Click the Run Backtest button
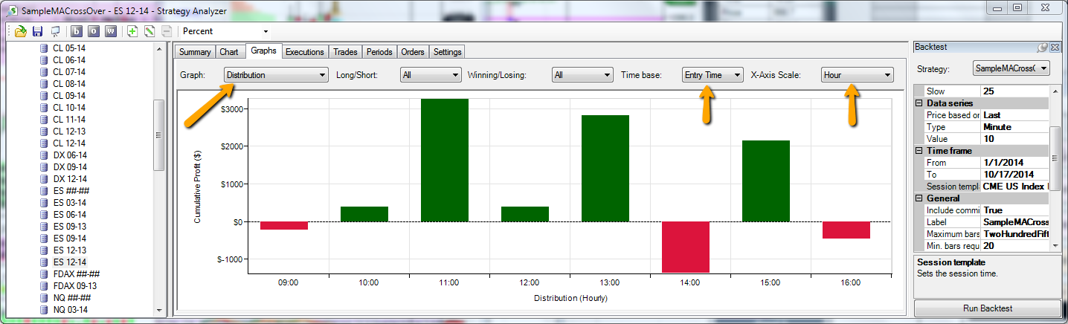Screen dimensions: 1068x324 coord(987,308)
